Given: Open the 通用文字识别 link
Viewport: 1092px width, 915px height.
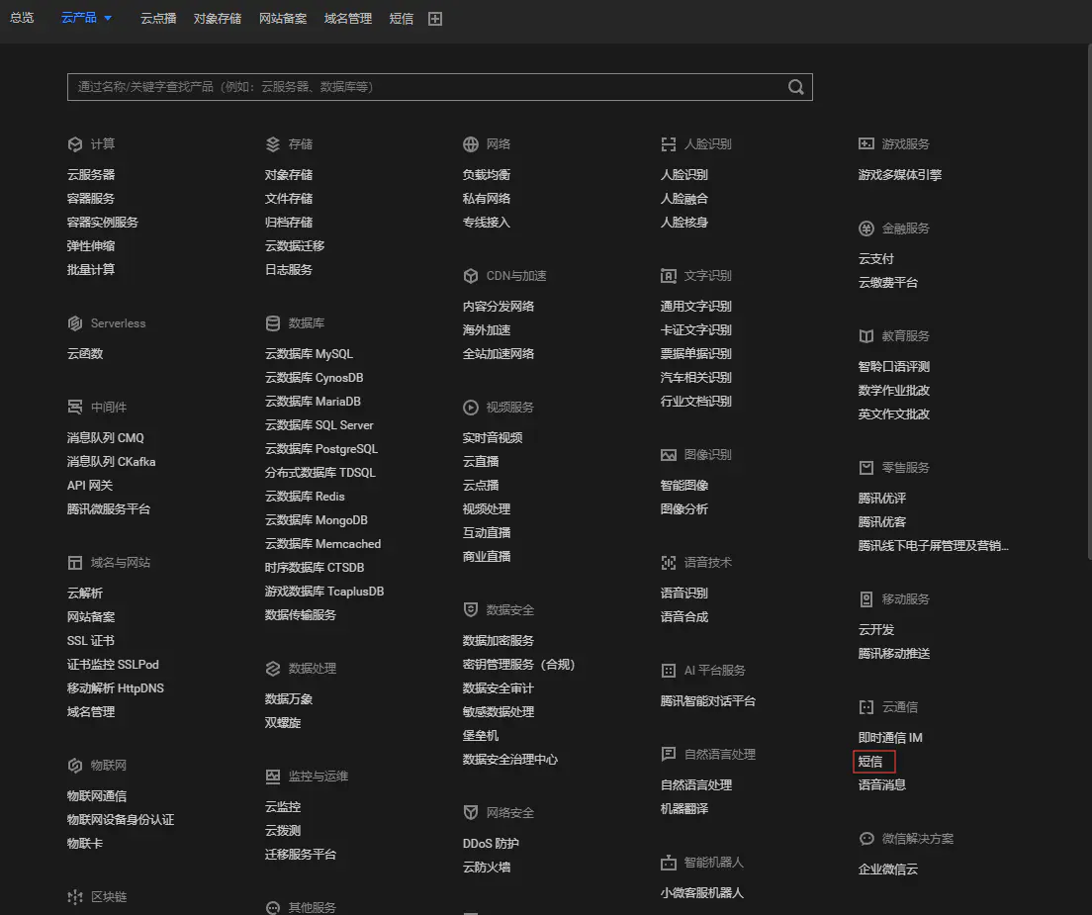Looking at the screenshot, I should point(695,307).
